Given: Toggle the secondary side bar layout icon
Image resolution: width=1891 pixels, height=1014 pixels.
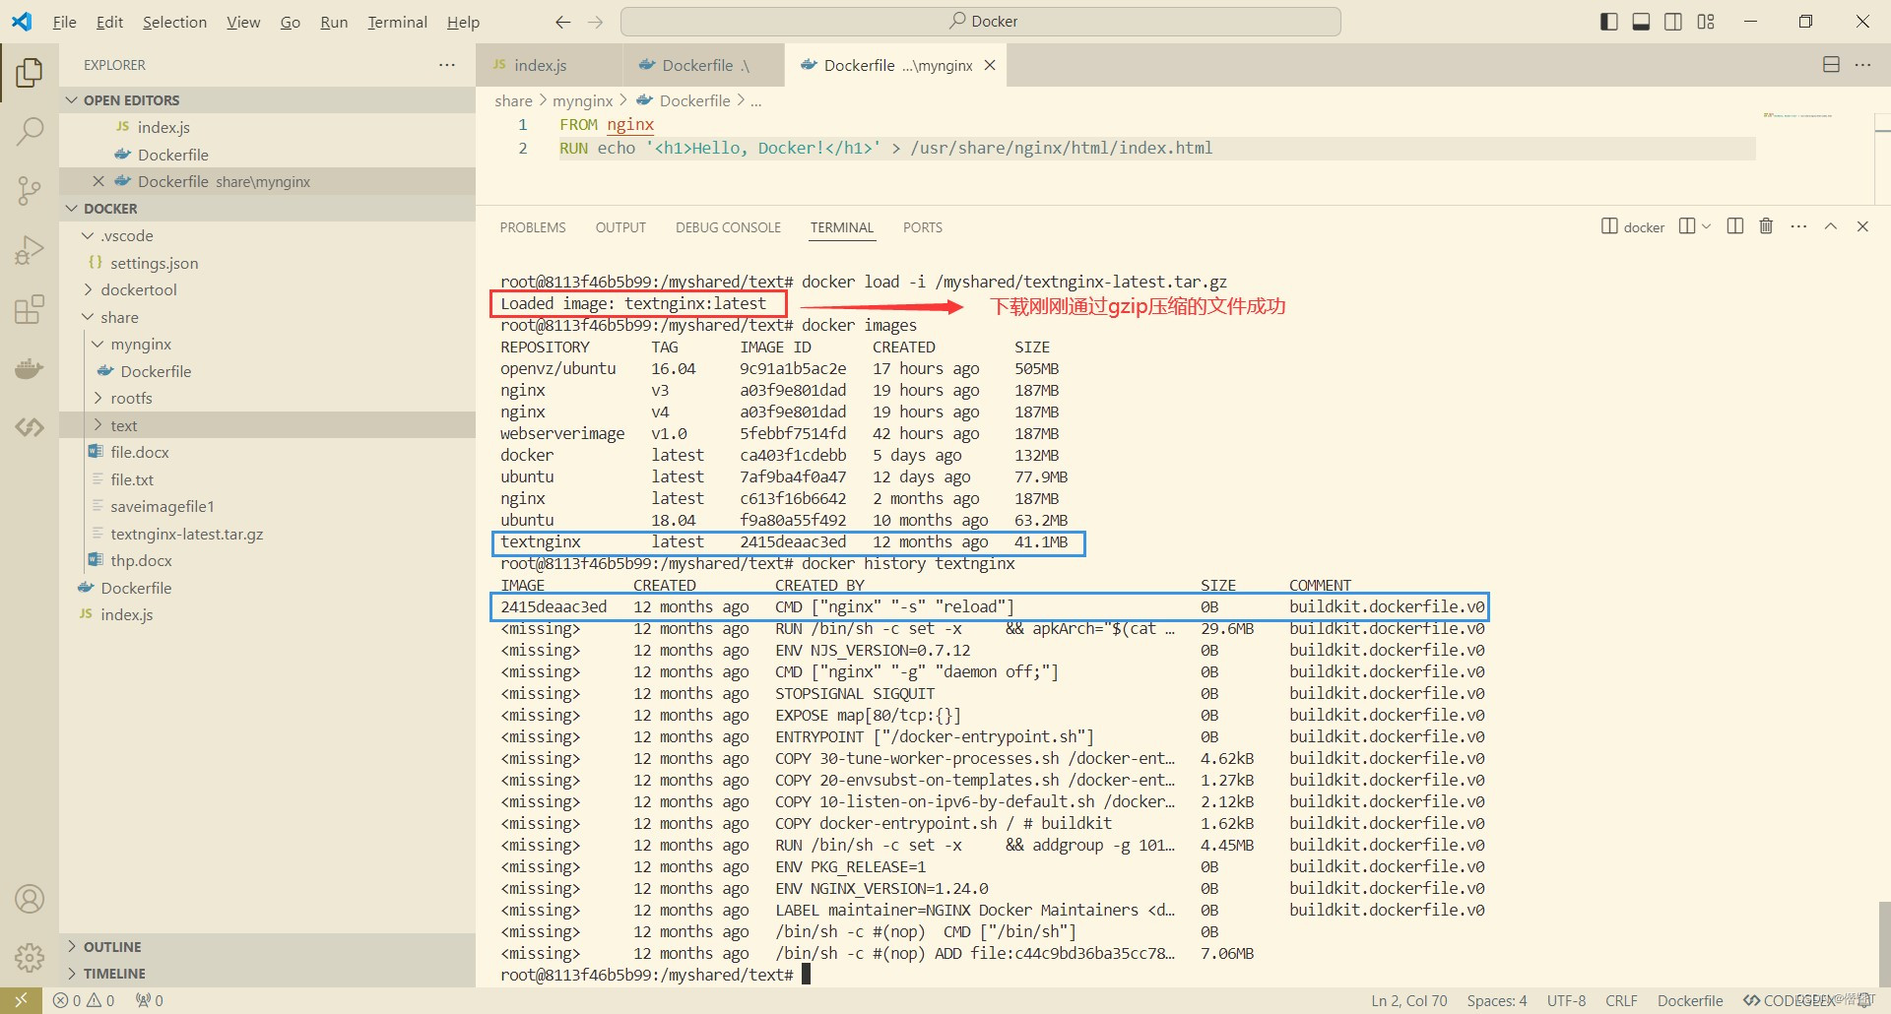Looking at the screenshot, I should click(x=1673, y=22).
